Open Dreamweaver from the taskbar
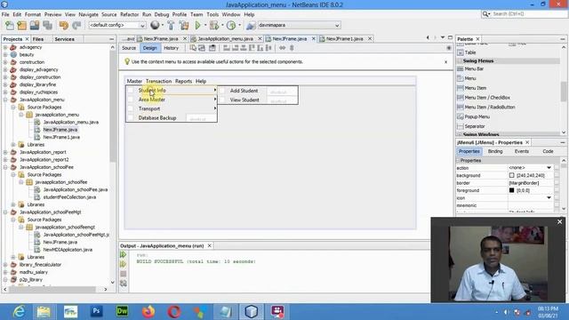569x320 pixels. coord(123,312)
